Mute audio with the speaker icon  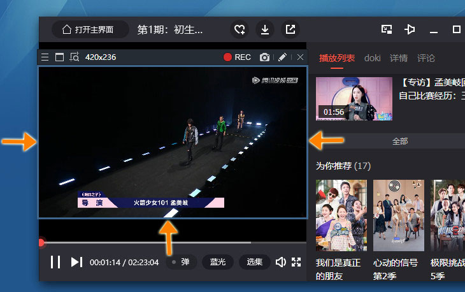(x=280, y=262)
